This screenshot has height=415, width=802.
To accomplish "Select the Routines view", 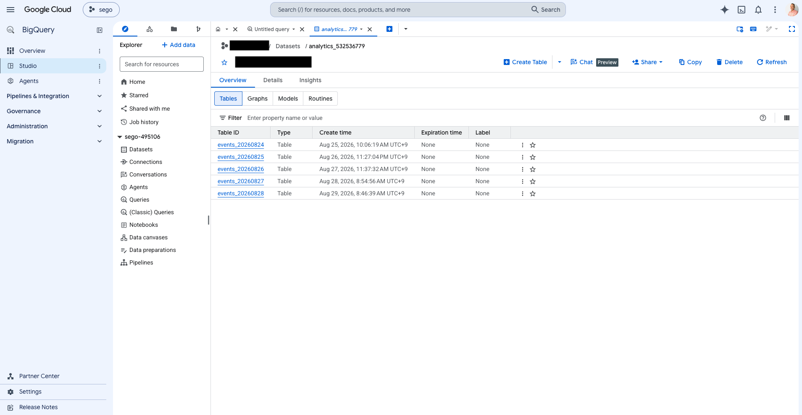I will point(321,99).
